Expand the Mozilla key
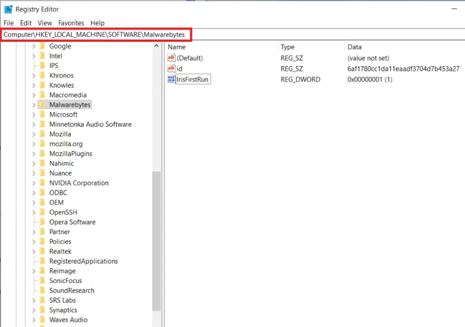This screenshot has width=465, height=327. tap(34, 134)
